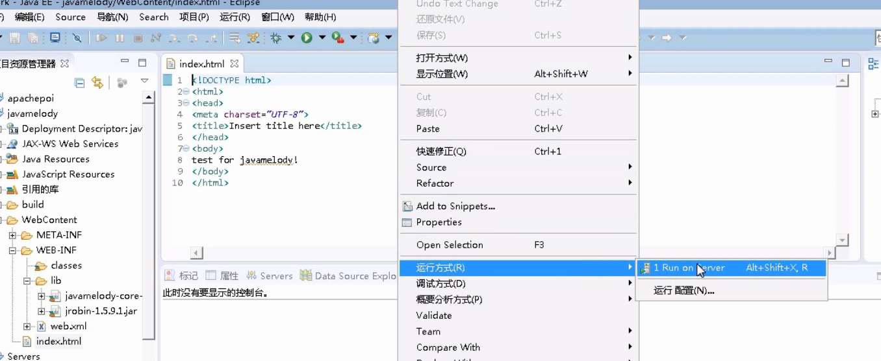Viewport: 881px width, 361px height.
Task: Switch to the Data Source Explorer tab
Action: [348, 275]
